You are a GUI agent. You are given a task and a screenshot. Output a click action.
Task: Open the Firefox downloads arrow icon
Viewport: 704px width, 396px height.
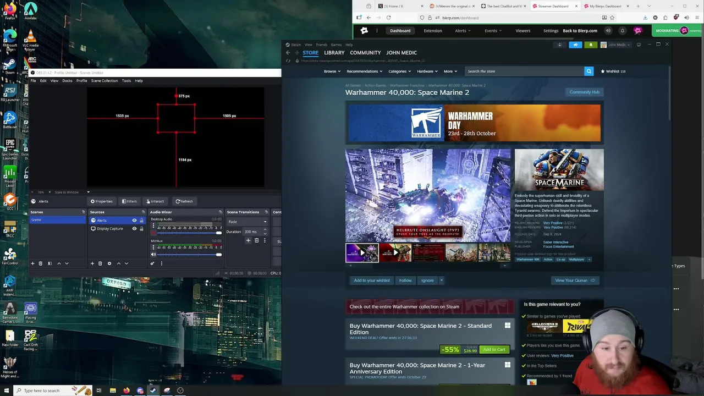(x=645, y=18)
